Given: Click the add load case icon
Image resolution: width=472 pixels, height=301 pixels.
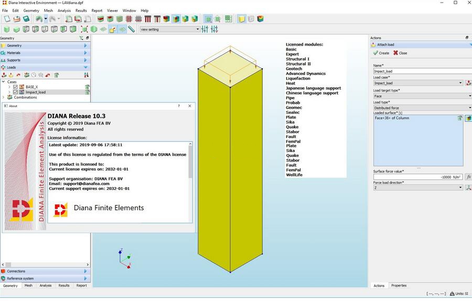Looking at the screenshot, I should [x=4, y=75].
